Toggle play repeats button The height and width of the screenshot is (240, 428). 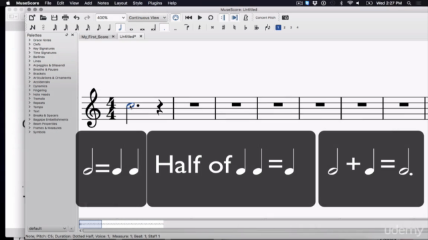(x=223, y=18)
